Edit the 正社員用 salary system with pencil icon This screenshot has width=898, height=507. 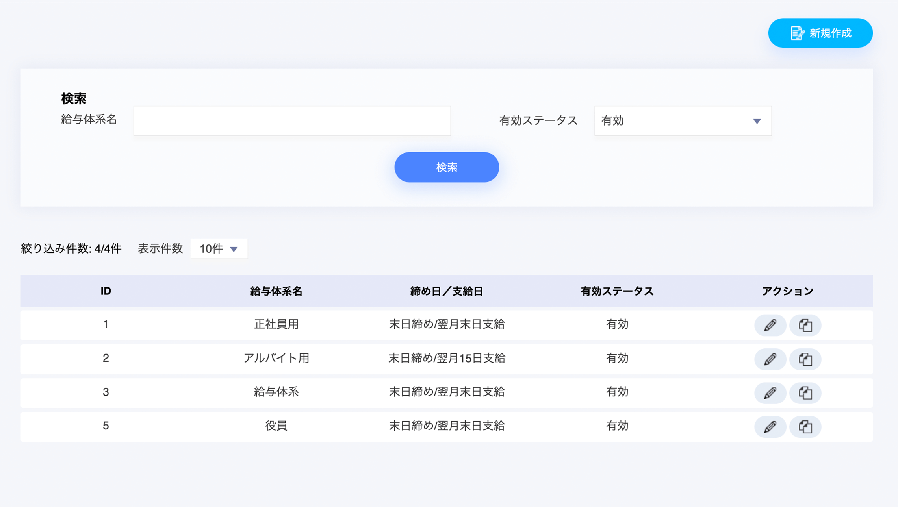(770, 325)
